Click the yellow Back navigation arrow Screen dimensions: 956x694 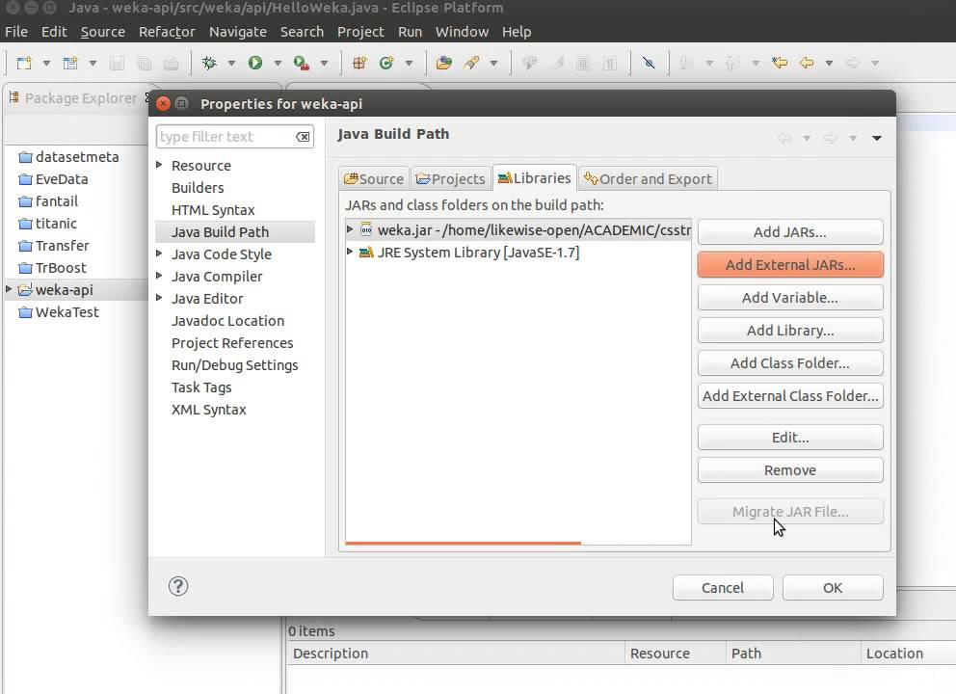807,63
